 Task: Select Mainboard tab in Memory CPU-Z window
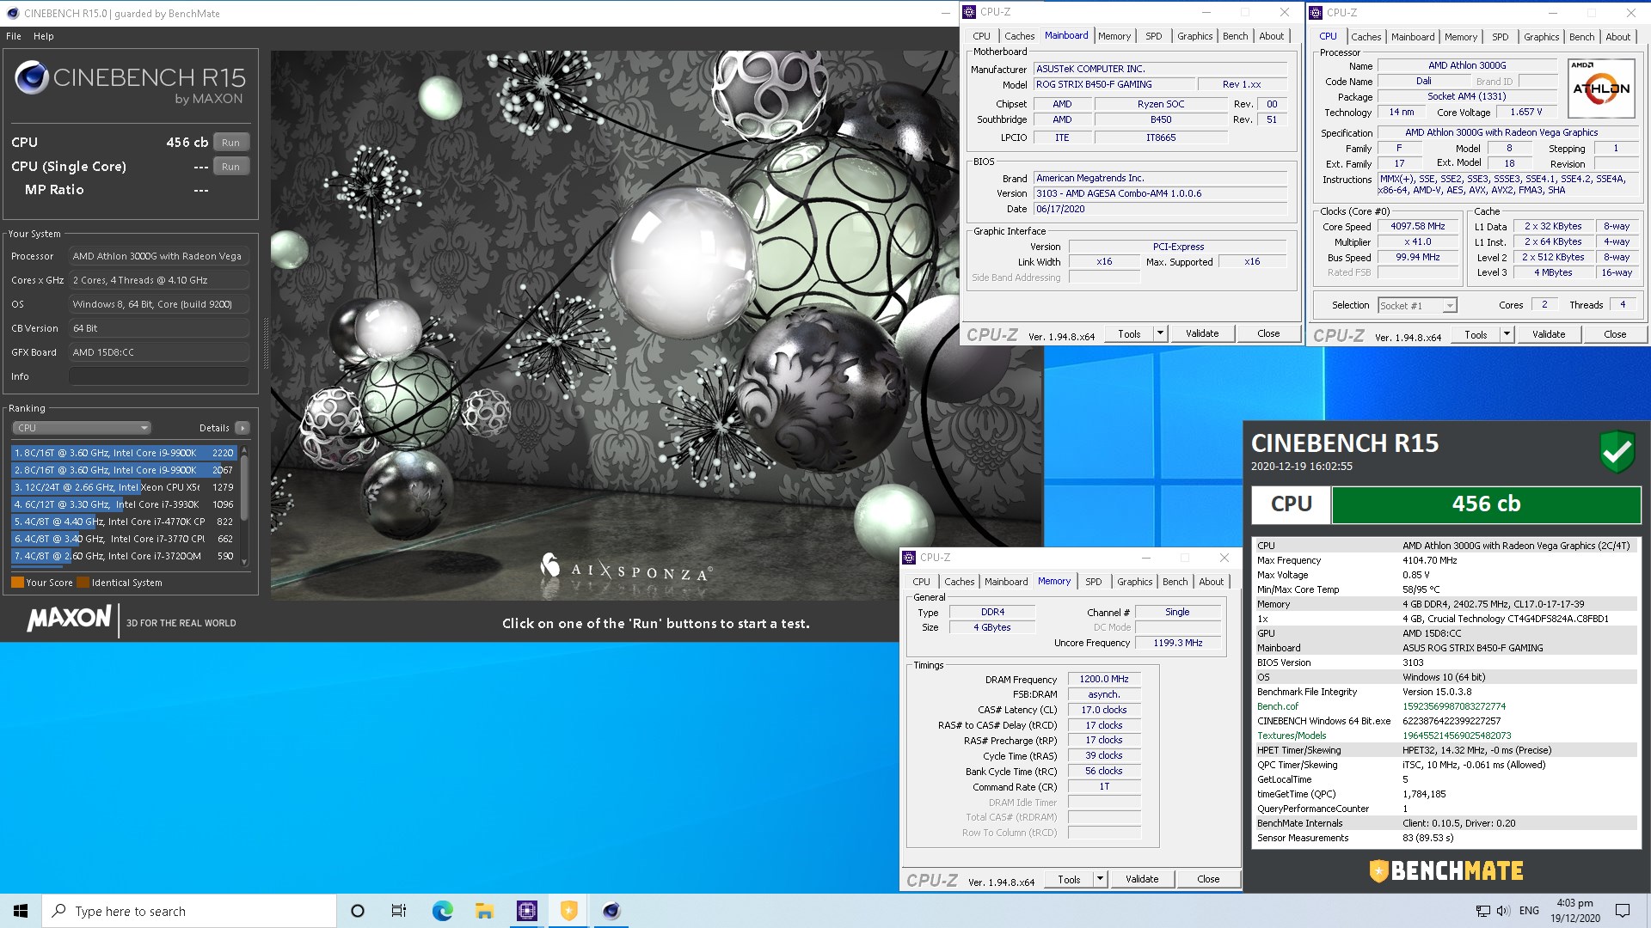point(1006,582)
